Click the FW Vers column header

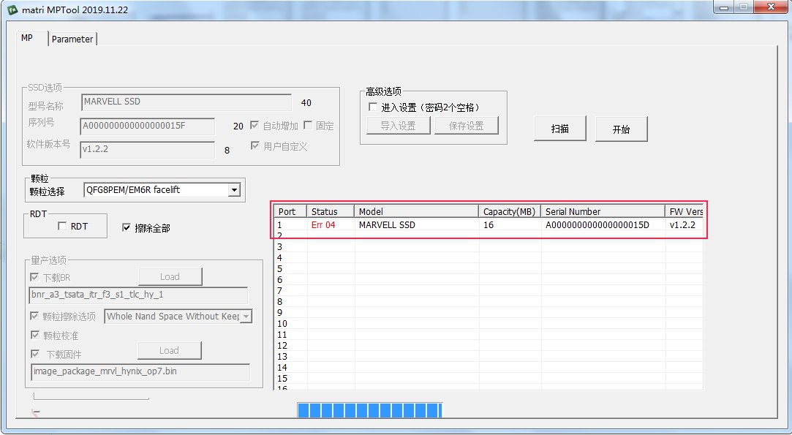[x=684, y=211]
